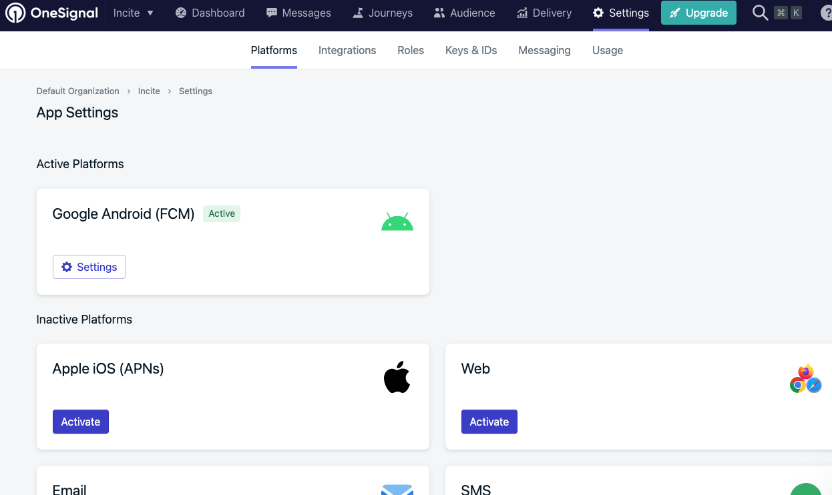
Task: Open the Incite app dropdown
Action: [133, 13]
